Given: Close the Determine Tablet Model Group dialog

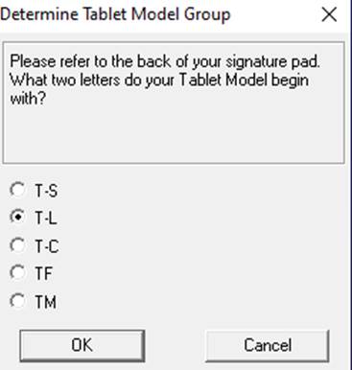Looking at the screenshot, I should click(x=329, y=14).
